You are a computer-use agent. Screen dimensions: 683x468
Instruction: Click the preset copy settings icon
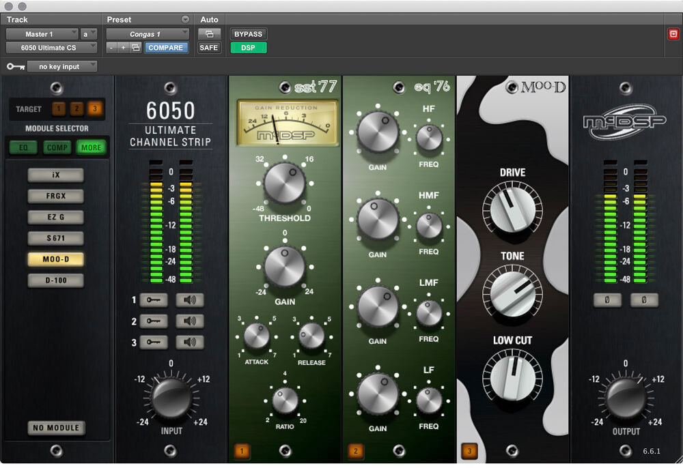(x=136, y=48)
